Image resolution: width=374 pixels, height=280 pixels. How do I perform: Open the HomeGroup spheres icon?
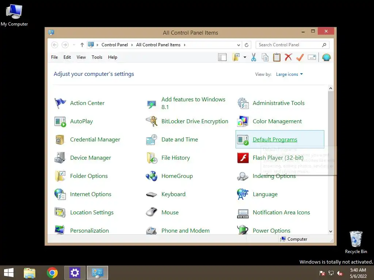coord(151,176)
